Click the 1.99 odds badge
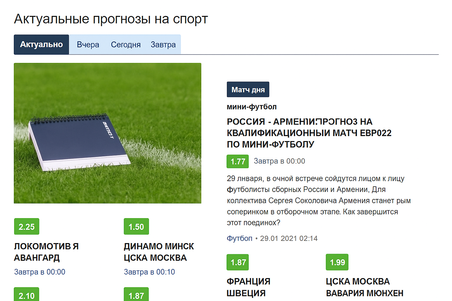452x301 pixels. (x=337, y=262)
